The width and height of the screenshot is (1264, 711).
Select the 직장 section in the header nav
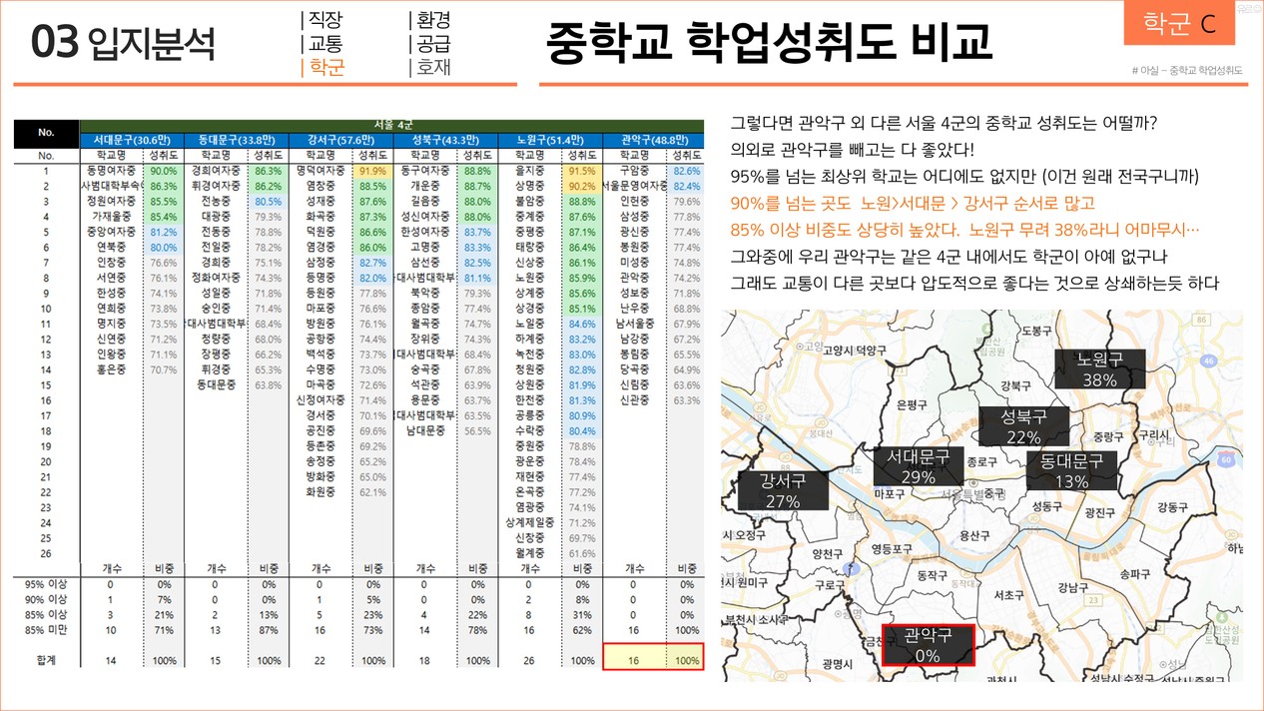(x=324, y=20)
